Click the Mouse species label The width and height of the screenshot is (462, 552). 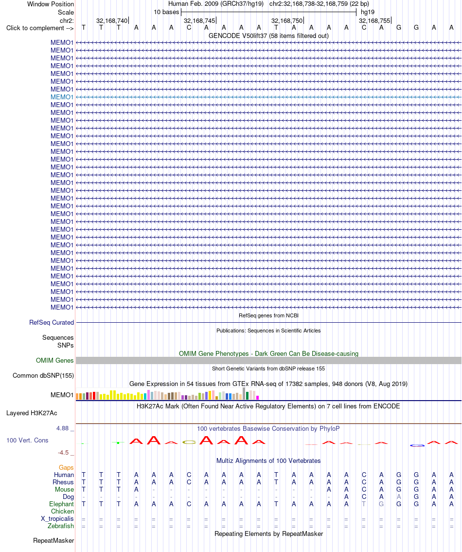(64, 490)
